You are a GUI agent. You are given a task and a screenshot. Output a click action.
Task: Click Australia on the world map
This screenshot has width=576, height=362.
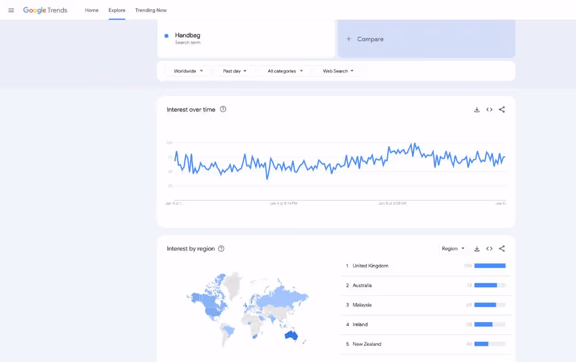coord(291,335)
